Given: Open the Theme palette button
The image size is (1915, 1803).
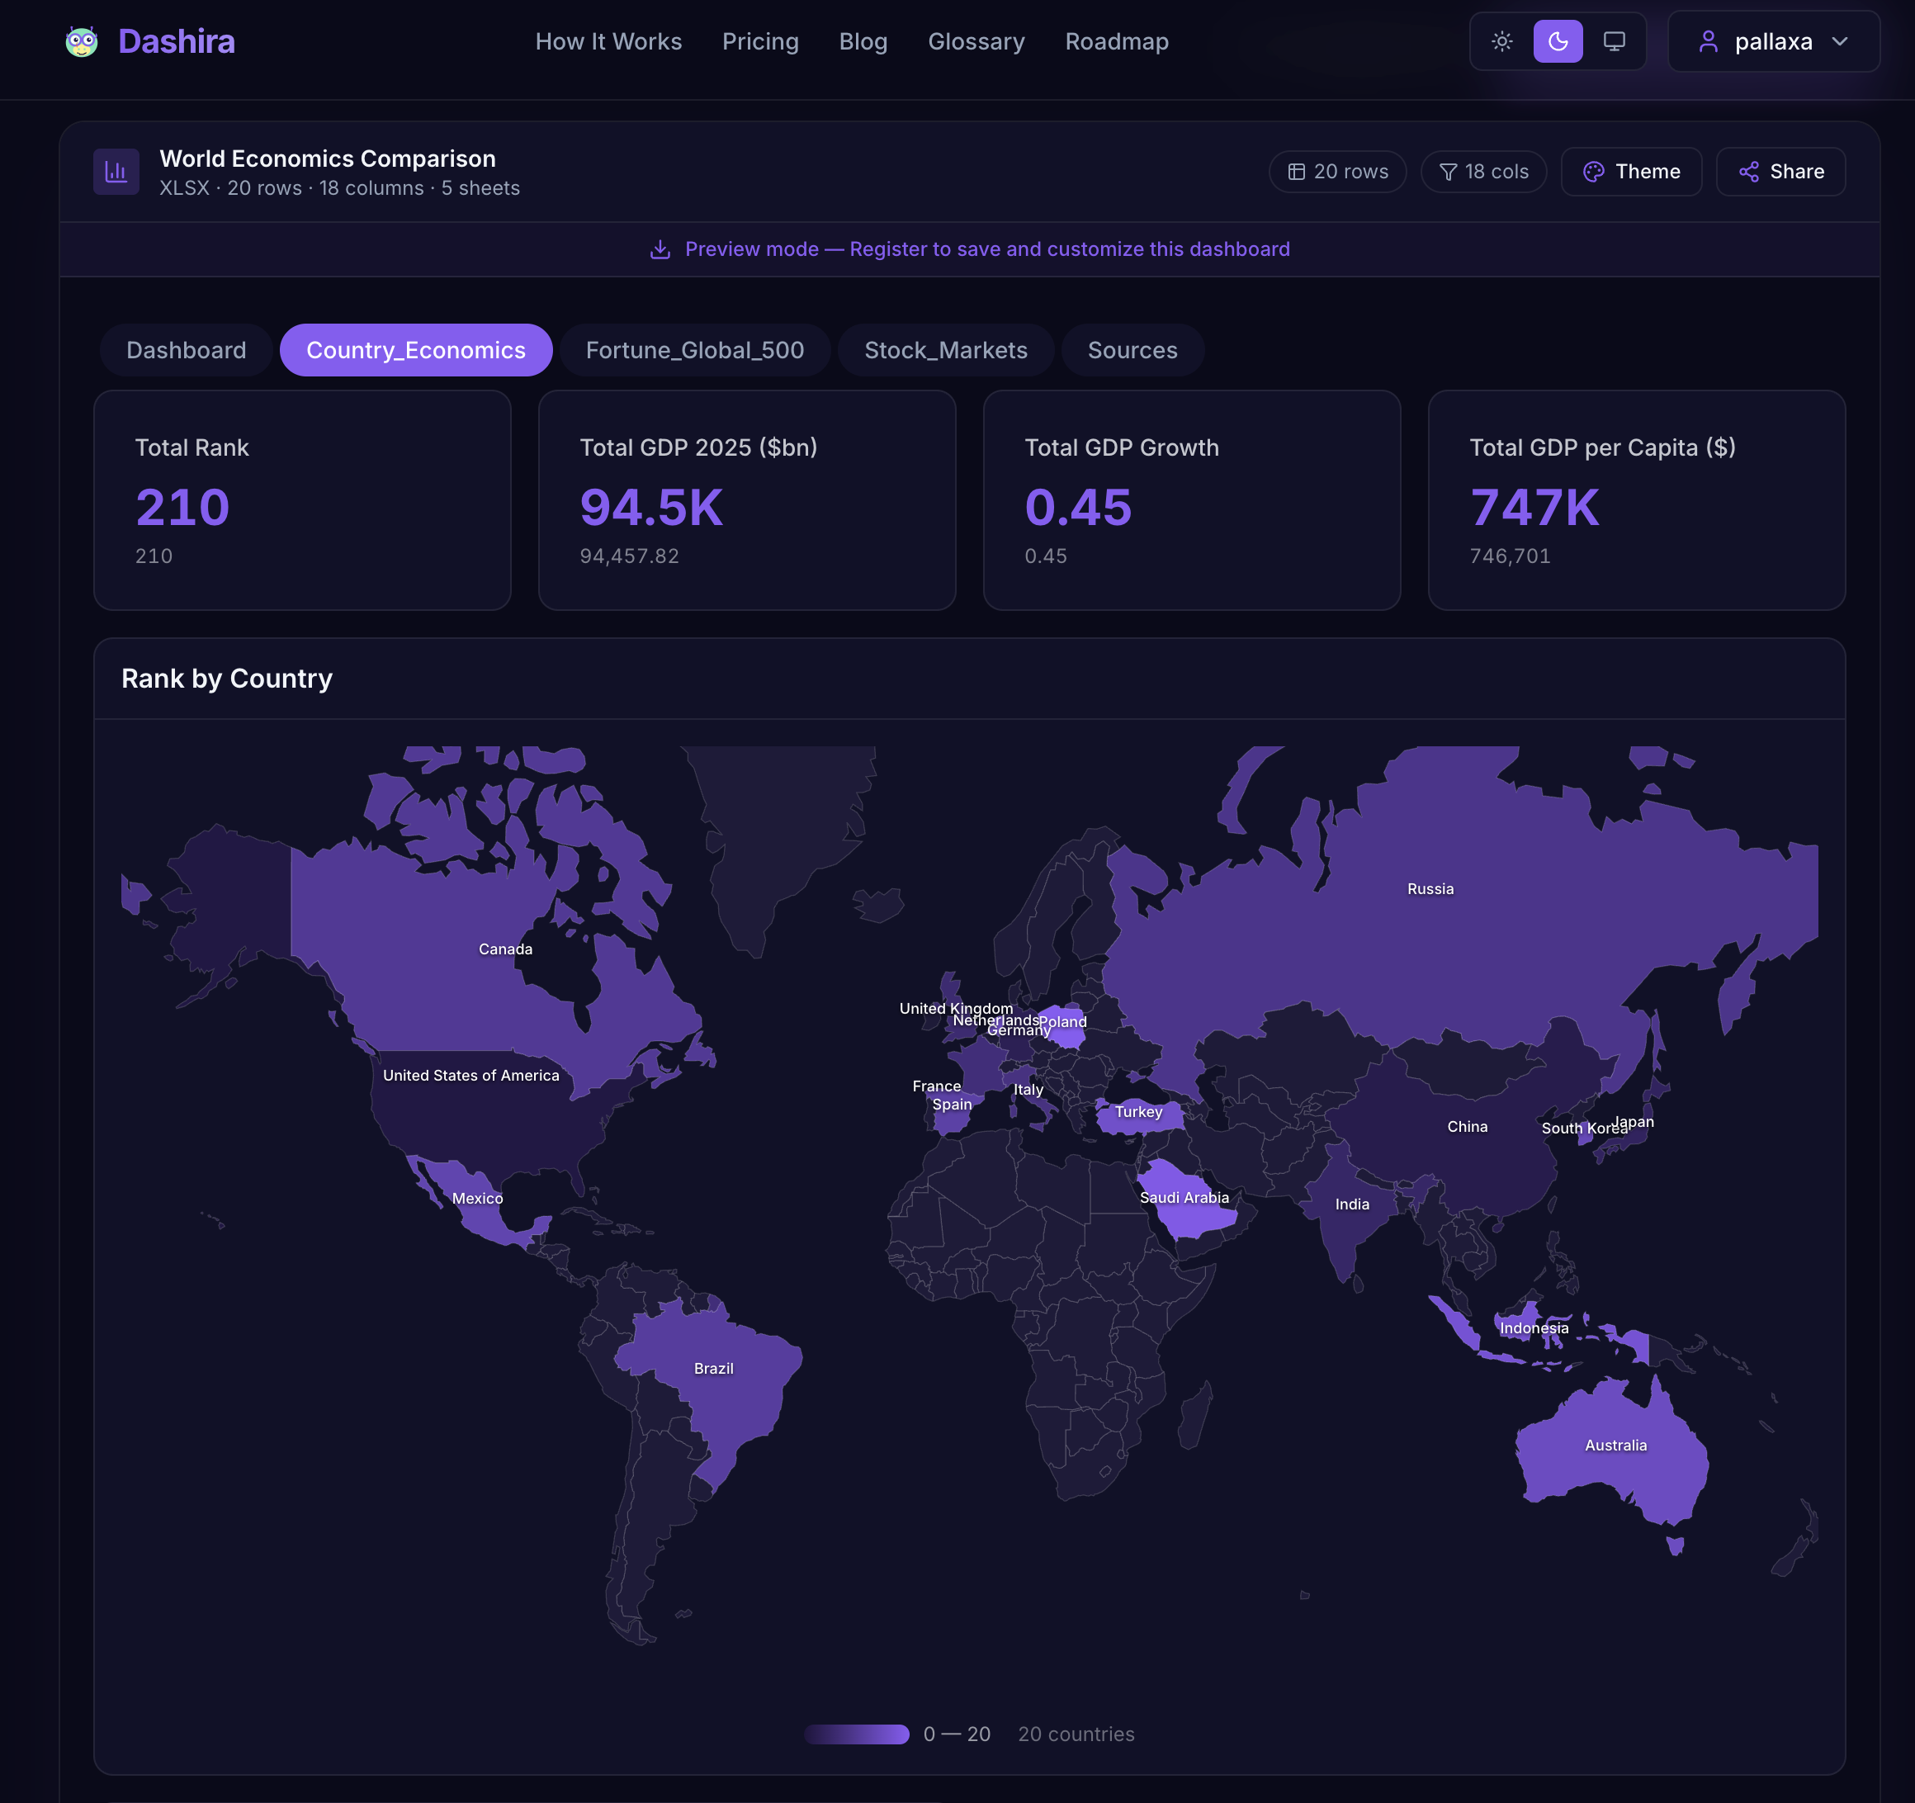Looking at the screenshot, I should point(1631,172).
